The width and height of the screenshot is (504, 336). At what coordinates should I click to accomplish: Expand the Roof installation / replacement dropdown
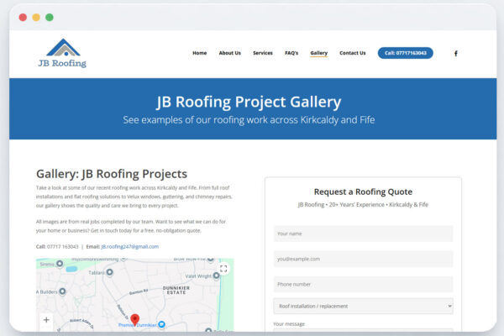[x=363, y=306]
